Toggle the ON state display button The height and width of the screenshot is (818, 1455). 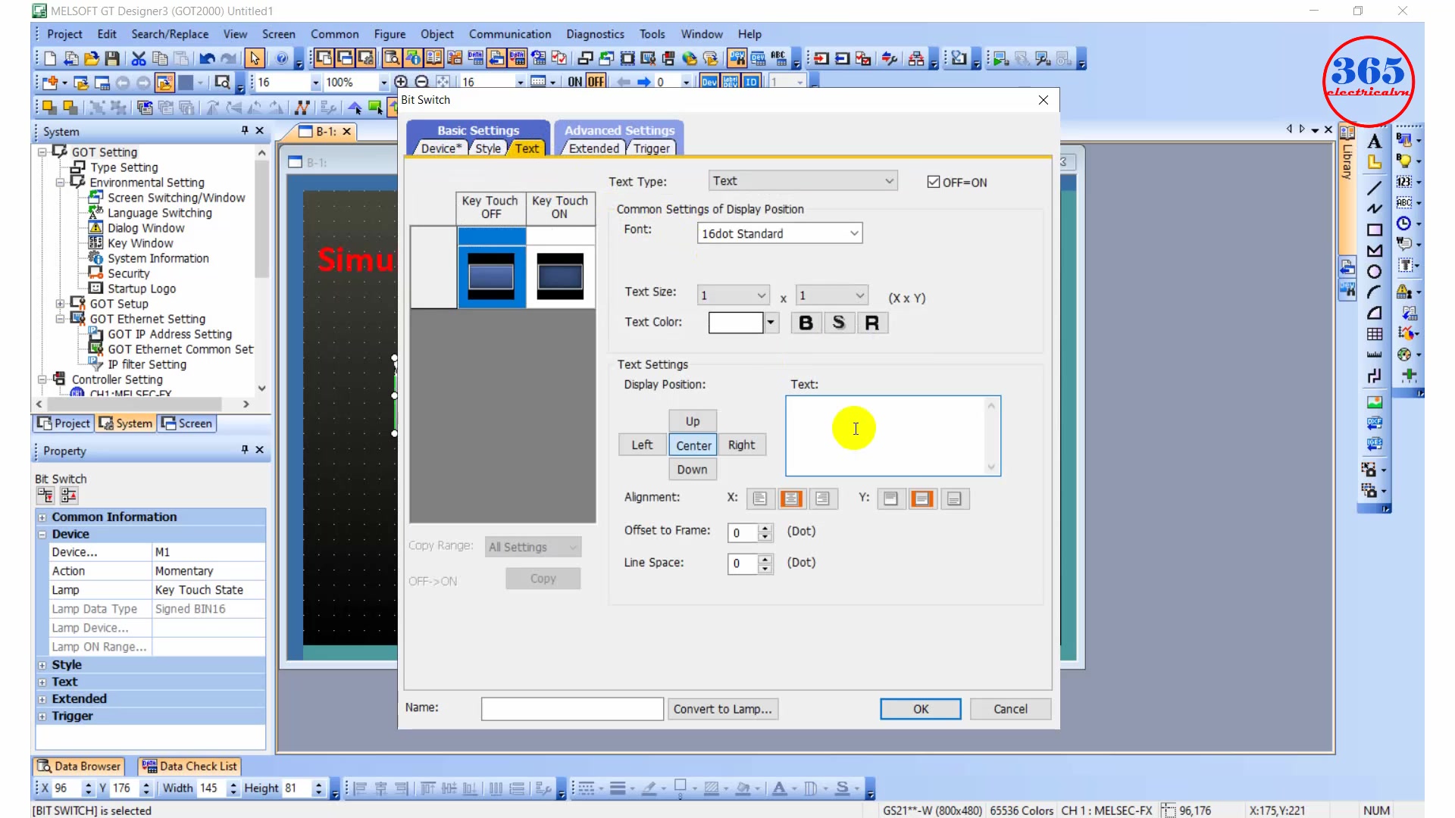575,82
